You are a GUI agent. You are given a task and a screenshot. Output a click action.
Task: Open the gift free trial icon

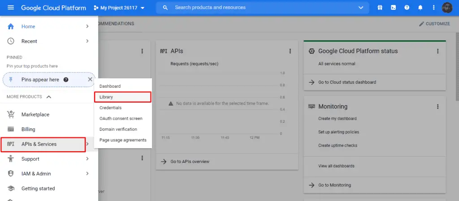click(x=380, y=8)
